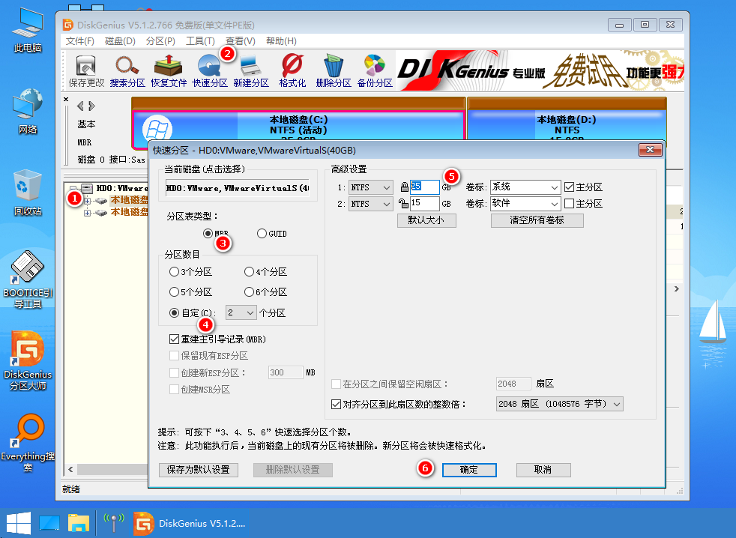Open the Partition (分区) menu
This screenshot has height=538, width=736.
click(160, 41)
